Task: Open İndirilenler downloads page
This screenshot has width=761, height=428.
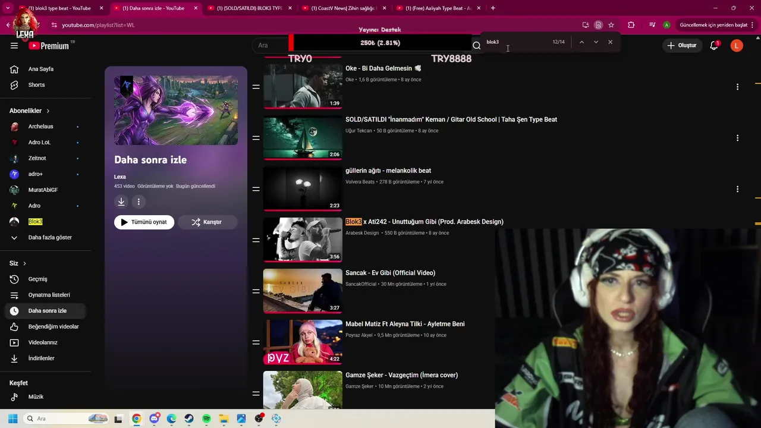Action: coord(41,358)
